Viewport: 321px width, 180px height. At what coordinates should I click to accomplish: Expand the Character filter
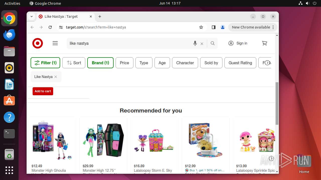tap(185, 63)
